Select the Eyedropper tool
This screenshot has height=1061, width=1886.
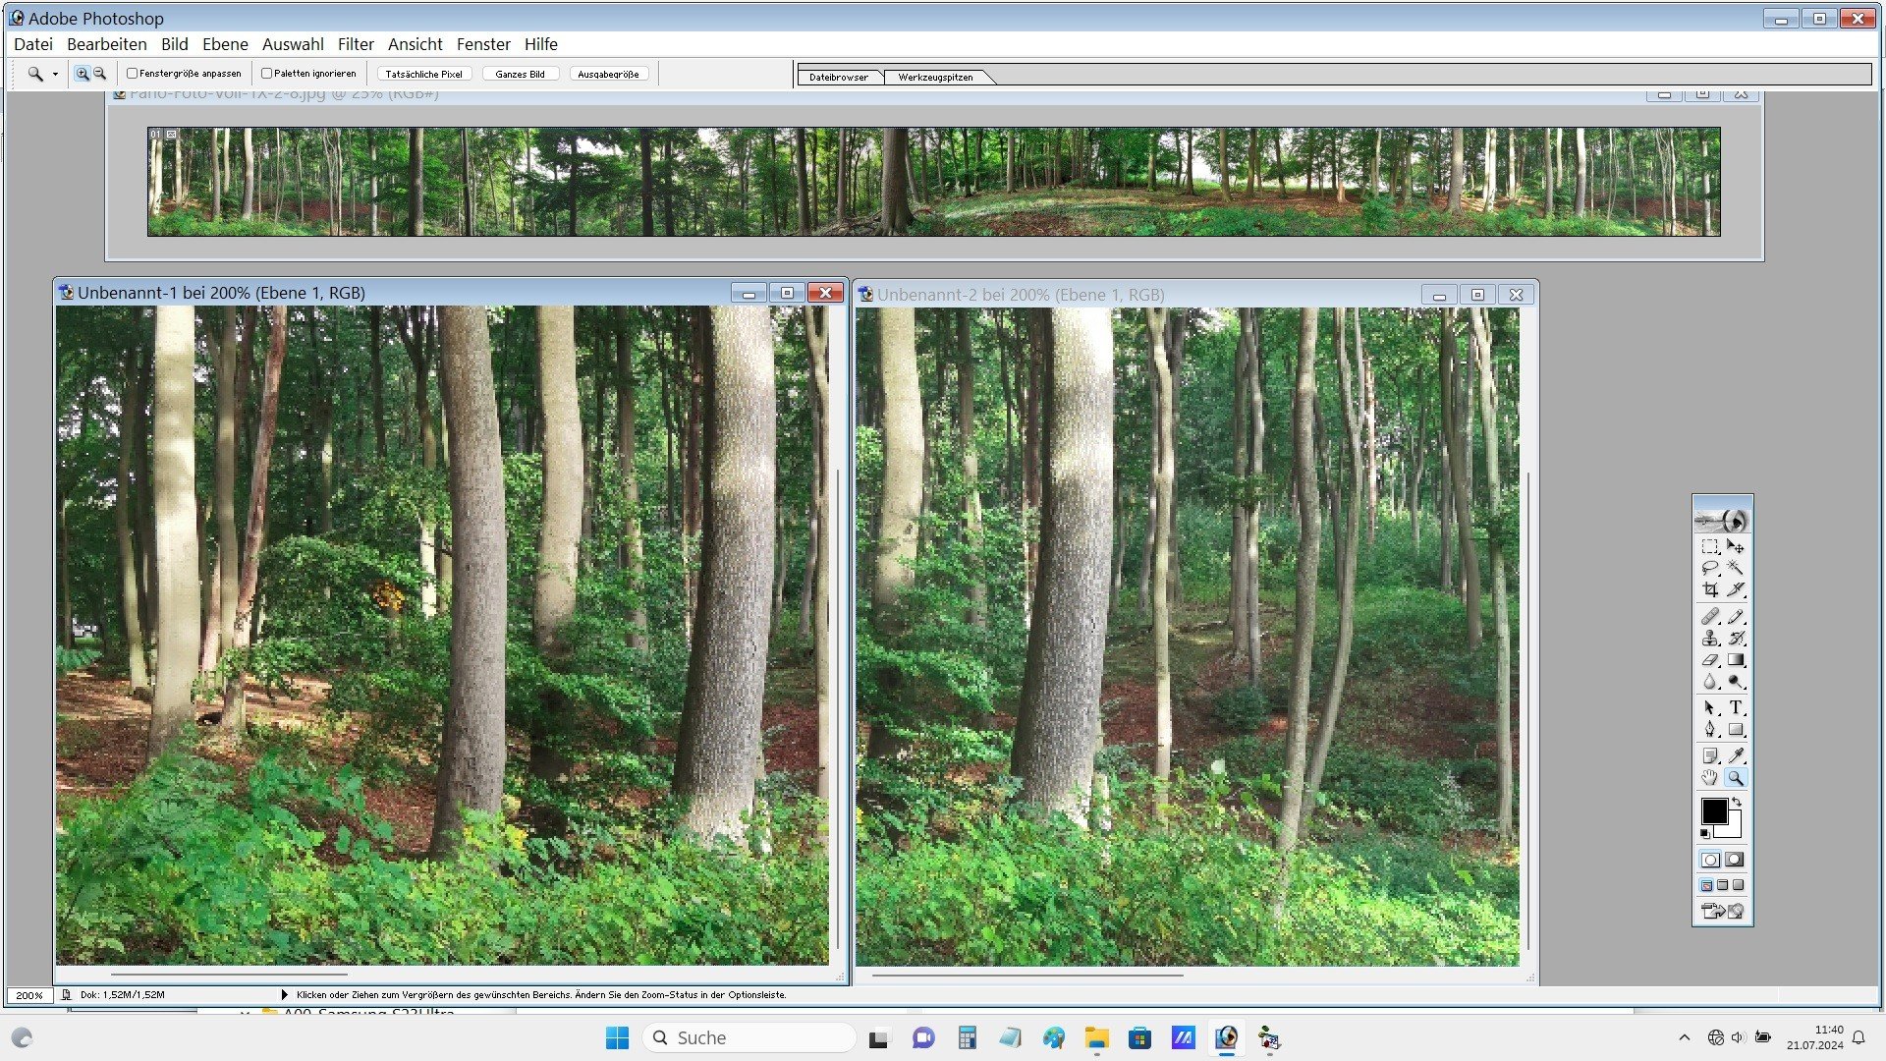click(x=1736, y=755)
